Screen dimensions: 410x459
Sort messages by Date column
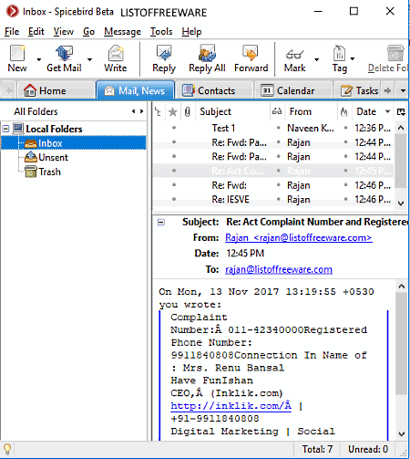tap(374, 111)
